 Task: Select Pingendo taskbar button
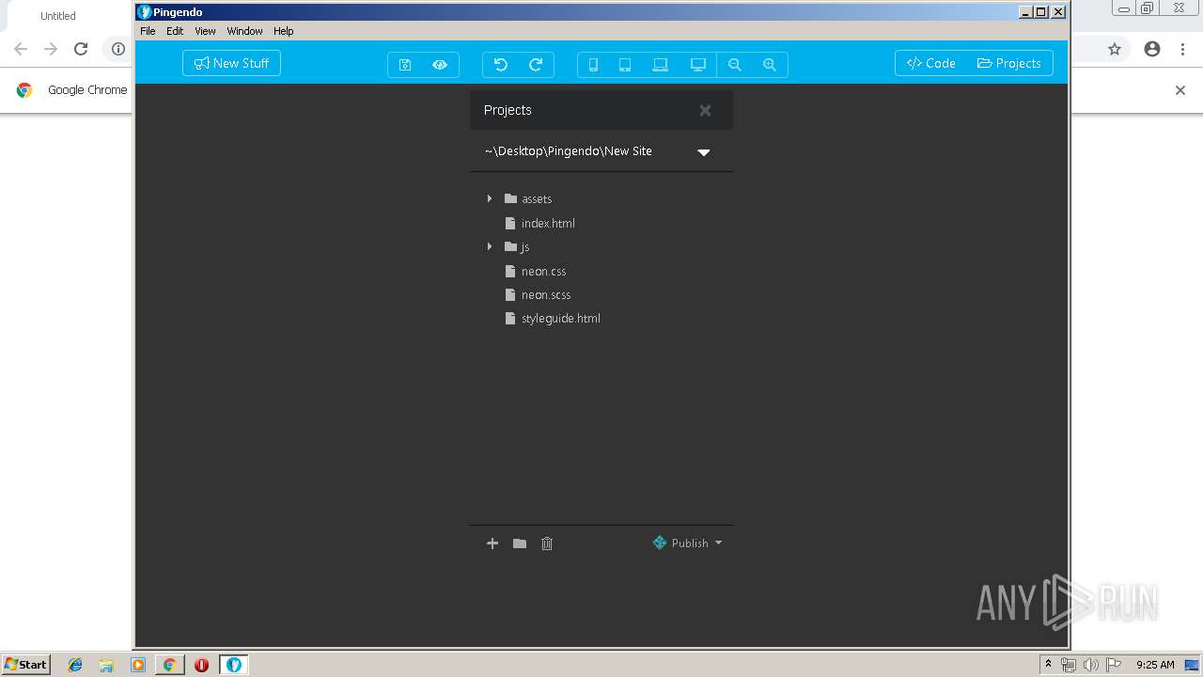tap(234, 665)
